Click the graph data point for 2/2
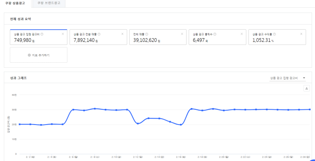Viewport: 315px width, 161px height. (31, 124)
